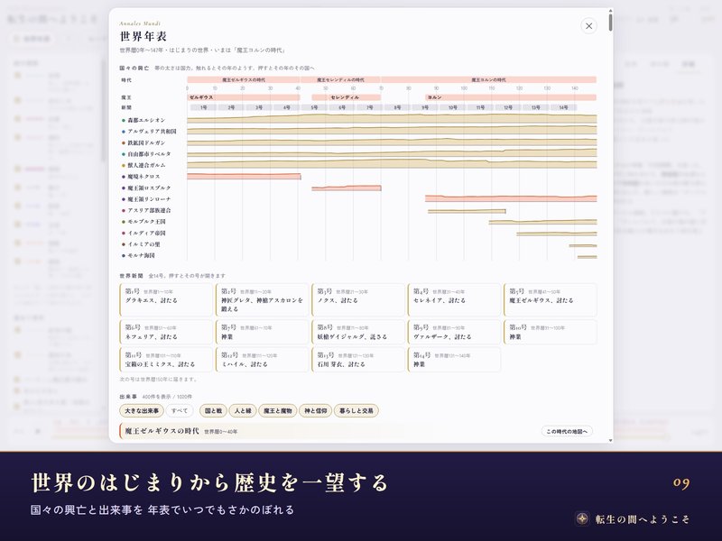Image resolution: width=722 pixels, height=541 pixels.
Task: Click the 5号 chip in the chart's 新聞 row
Action: [314, 107]
